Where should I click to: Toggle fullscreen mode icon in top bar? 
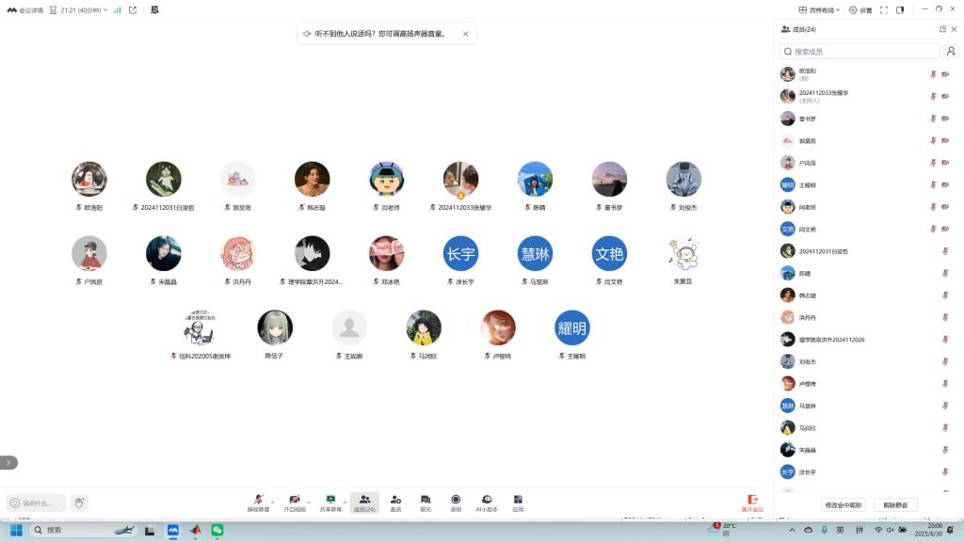pos(884,9)
